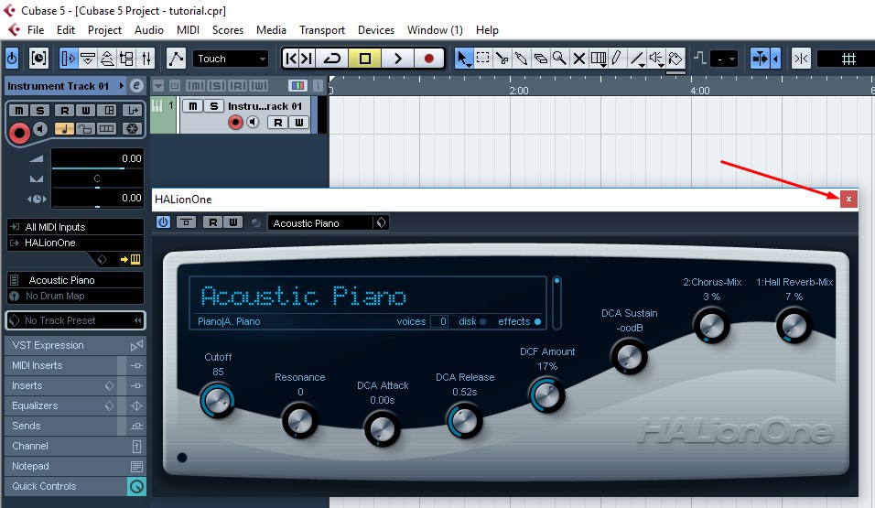Image resolution: width=875 pixels, height=508 pixels.
Task: Open the Mixer icon
Action: (x=146, y=58)
